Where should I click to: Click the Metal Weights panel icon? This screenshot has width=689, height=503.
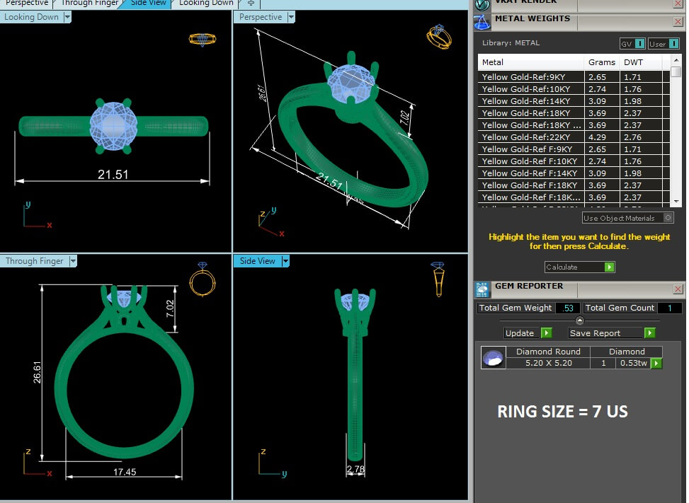pyautogui.click(x=482, y=22)
